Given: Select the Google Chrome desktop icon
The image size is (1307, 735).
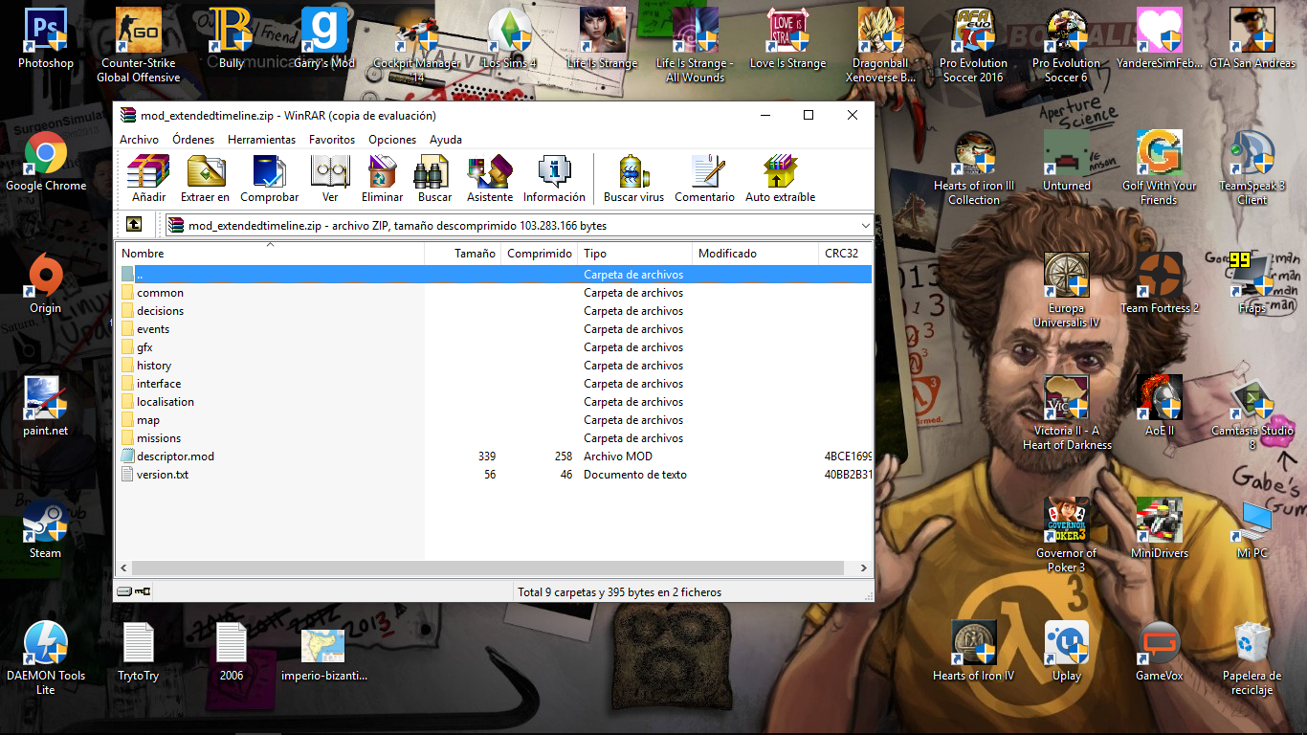Looking at the screenshot, I should tap(45, 162).
